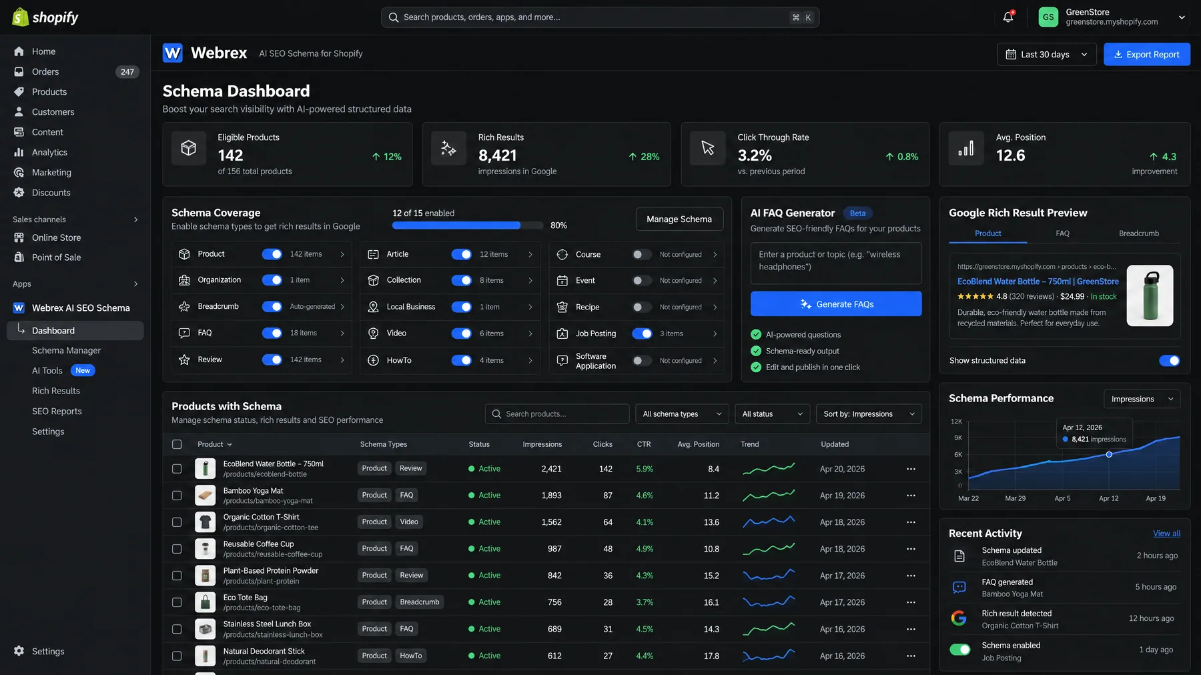Click the Settings gear at sidebar bottom
Image resolution: width=1201 pixels, height=675 pixels.
coord(19,651)
